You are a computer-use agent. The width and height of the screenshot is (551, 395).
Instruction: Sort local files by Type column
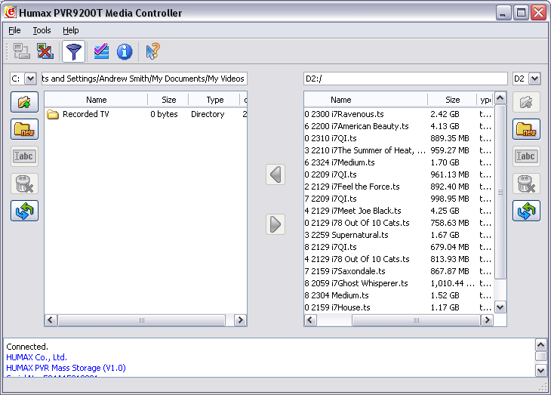click(214, 100)
